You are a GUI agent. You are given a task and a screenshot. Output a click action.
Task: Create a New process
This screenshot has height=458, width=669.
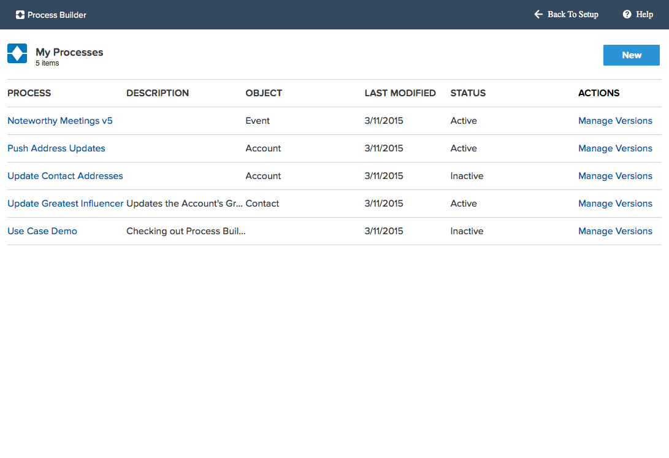(x=631, y=55)
